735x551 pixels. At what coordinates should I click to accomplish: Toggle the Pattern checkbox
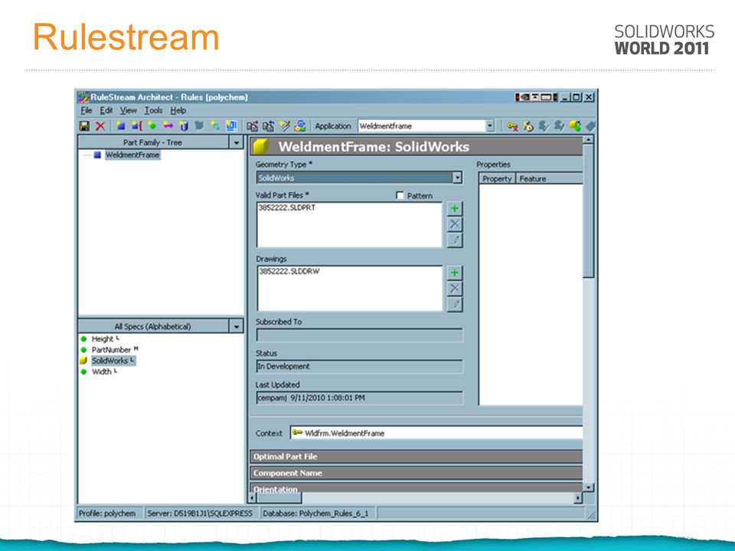tap(400, 195)
